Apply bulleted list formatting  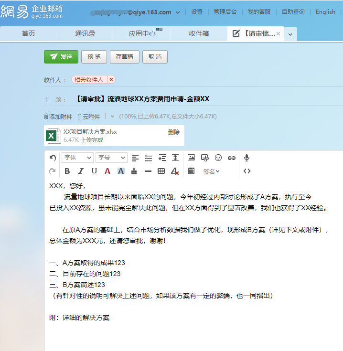[149, 158]
